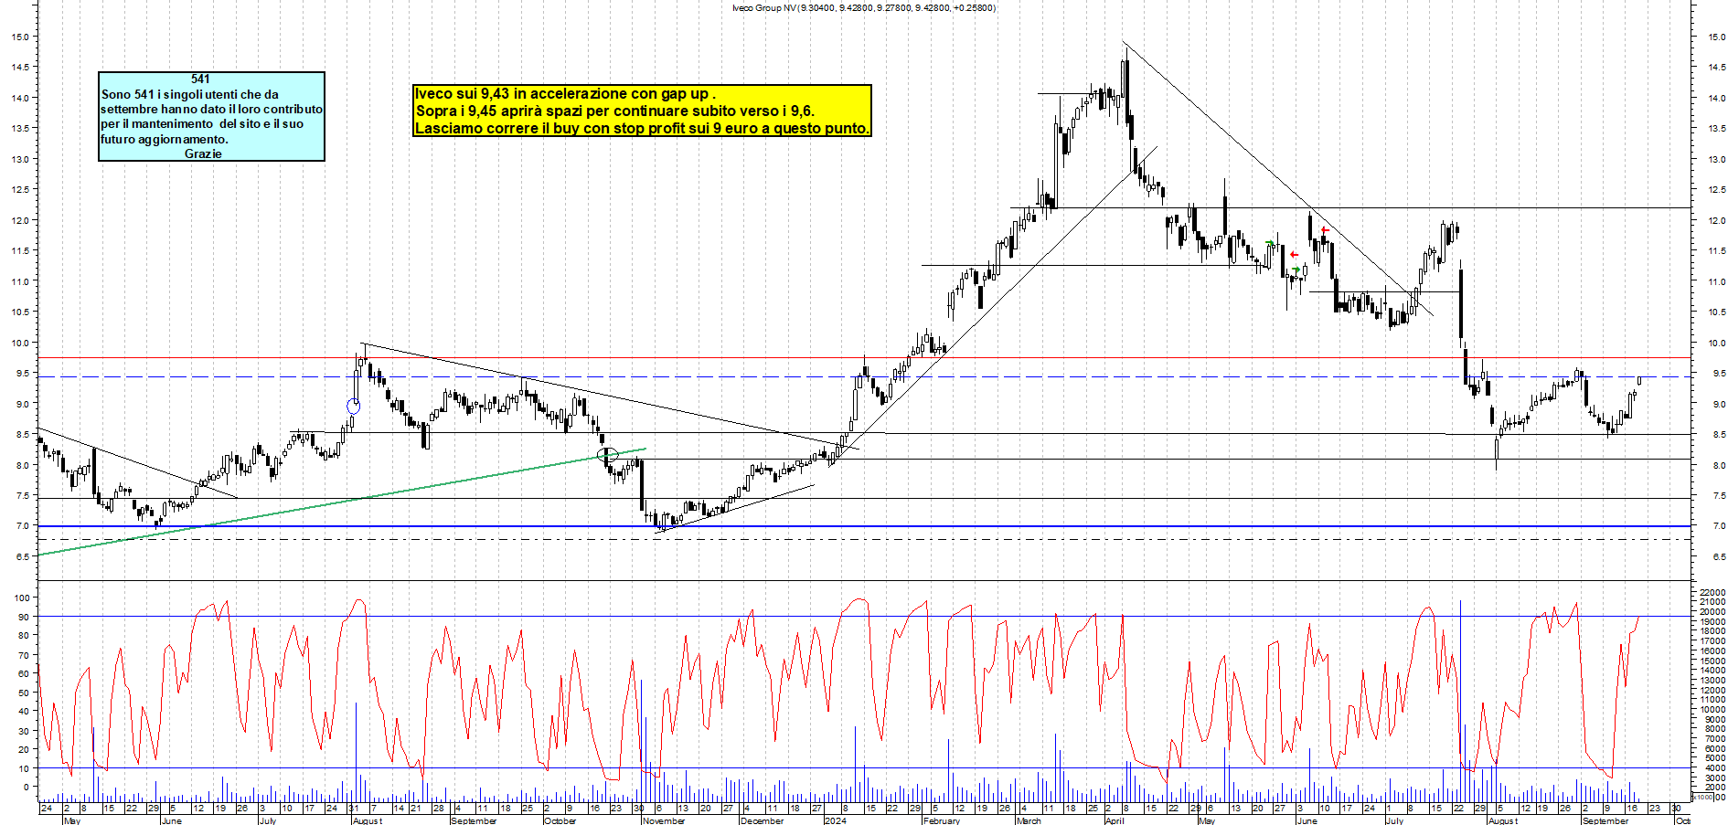The image size is (1728, 825).
Task: Click 'Iveco sui 9,43 in accelerazione con gap up'
Action: 564,93
